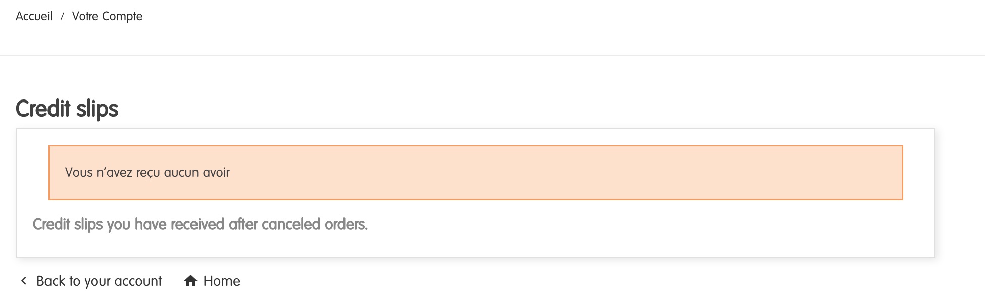Click the word "Compte" in the breadcrumb

122,16
